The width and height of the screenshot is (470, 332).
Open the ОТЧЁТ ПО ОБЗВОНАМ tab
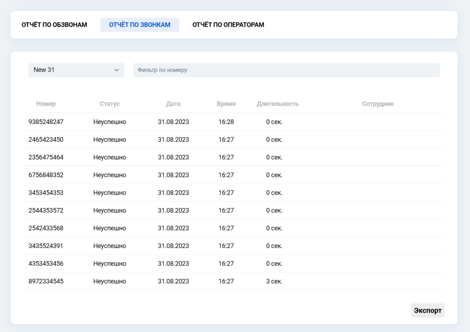tap(54, 25)
